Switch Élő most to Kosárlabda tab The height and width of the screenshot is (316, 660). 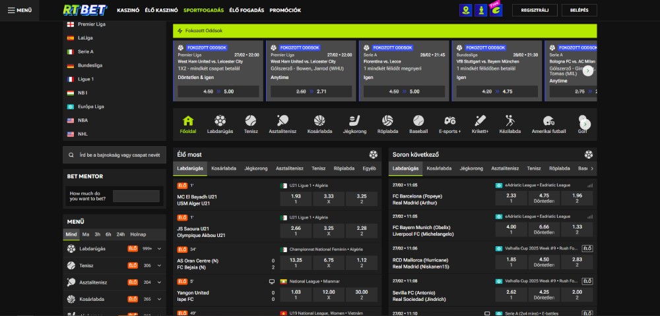224,169
